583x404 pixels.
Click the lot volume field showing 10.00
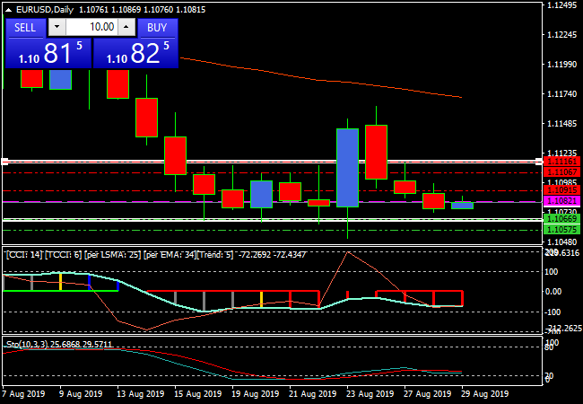click(x=91, y=27)
